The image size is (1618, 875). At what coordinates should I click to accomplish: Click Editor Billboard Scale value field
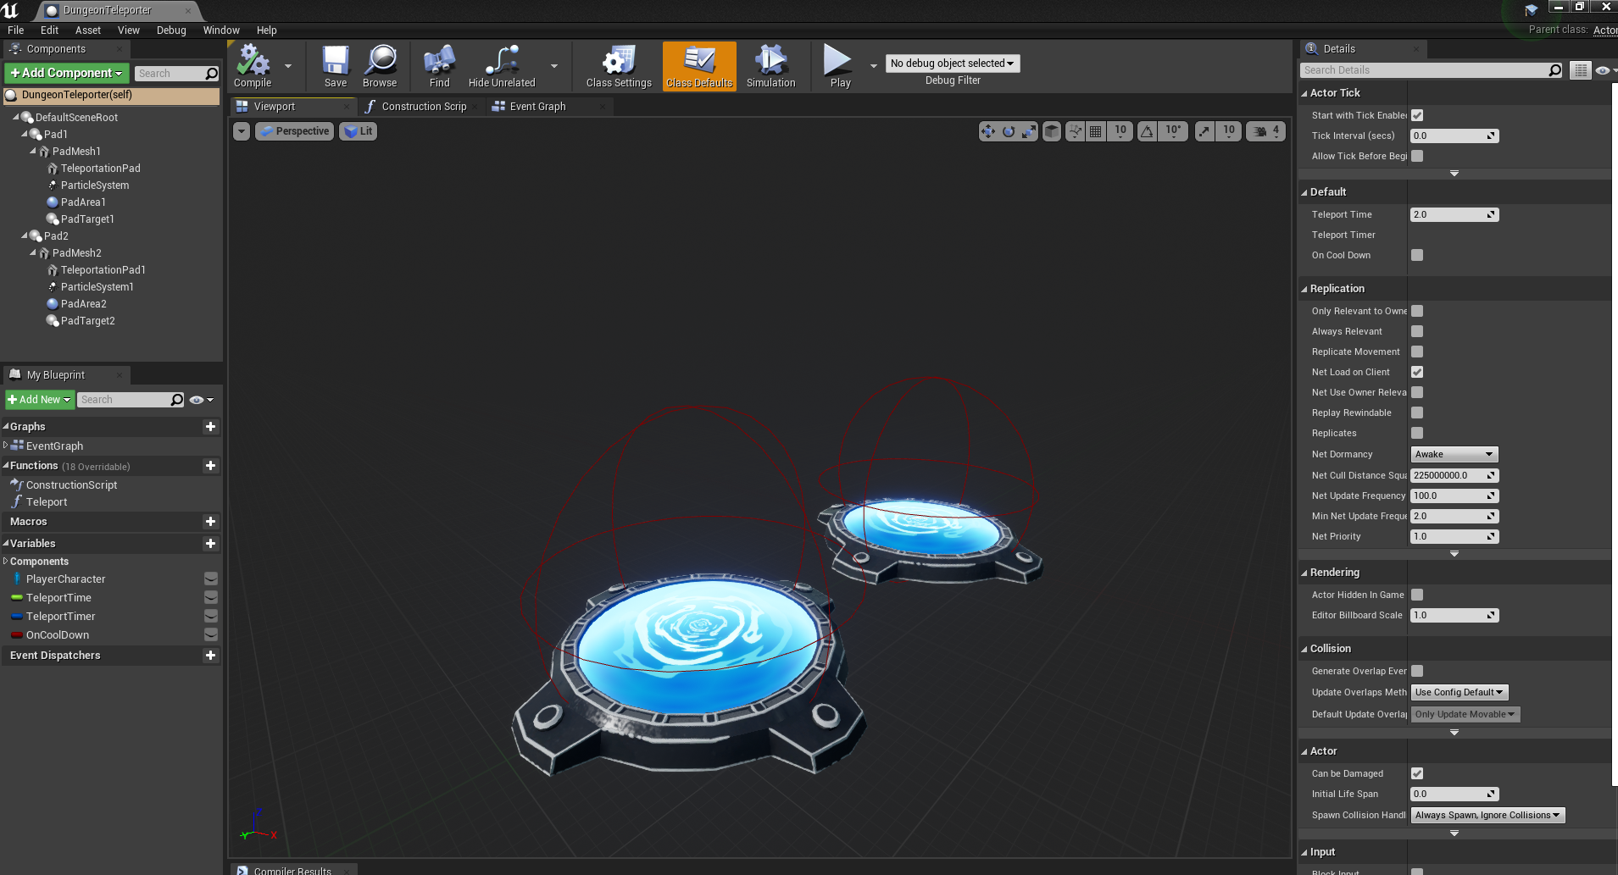(1454, 616)
